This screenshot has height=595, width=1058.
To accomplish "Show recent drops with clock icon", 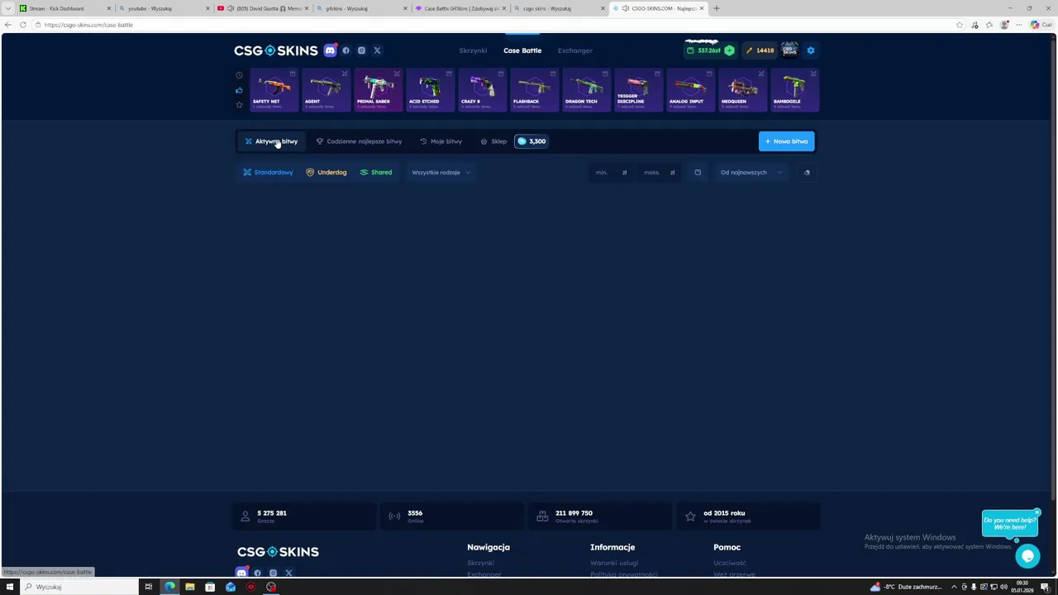I will click(x=239, y=75).
